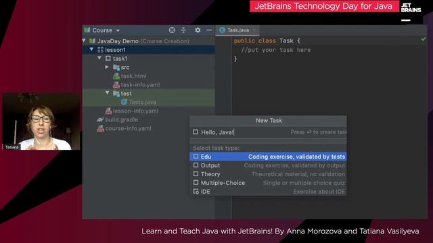The width and height of the screenshot is (433, 243).
Task: Open Course panel settings gear
Action: point(198,30)
